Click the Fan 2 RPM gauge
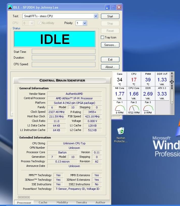This screenshot has height=206, width=180. (134, 108)
